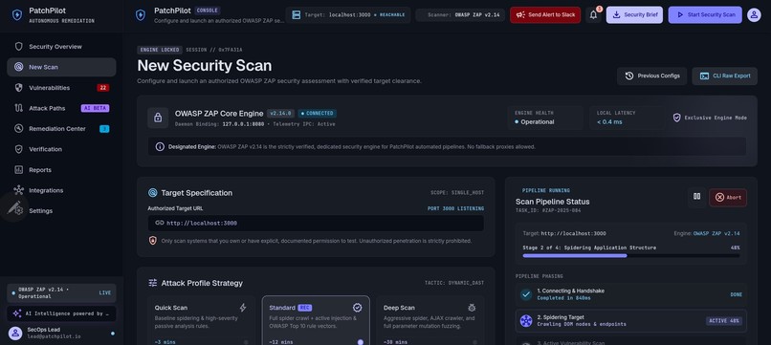Expand the Spidering Target pipeline stage

pyautogui.click(x=631, y=320)
